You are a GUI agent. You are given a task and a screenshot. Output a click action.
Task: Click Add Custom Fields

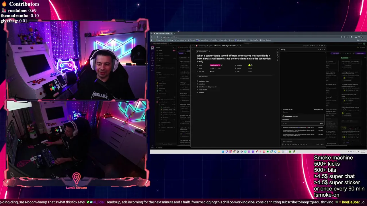203,81
